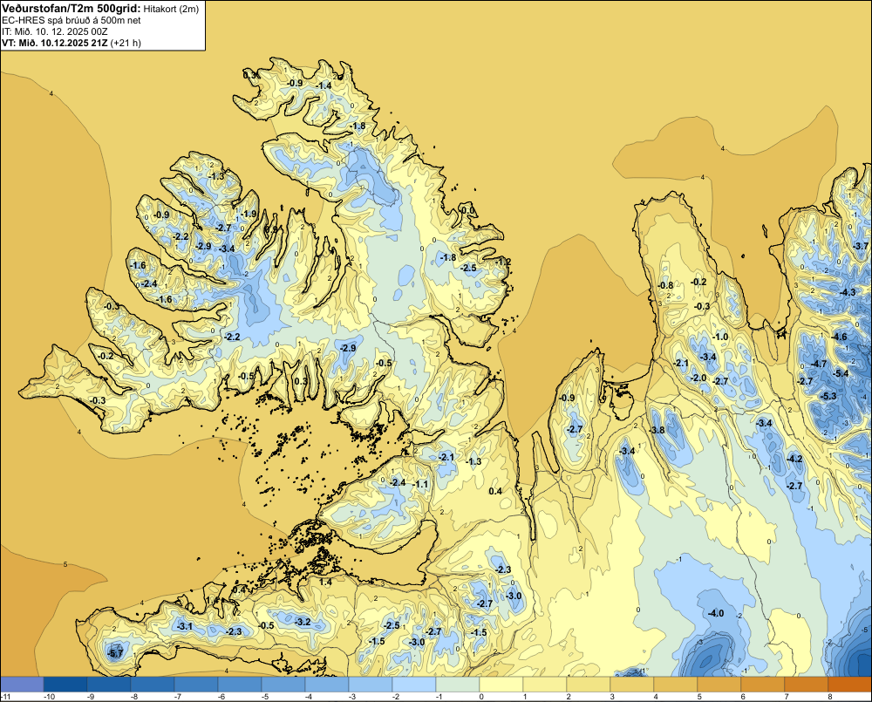The height and width of the screenshot is (702, 872).
Task: Click the legend swatch between 6 and 7
Action: (763, 685)
